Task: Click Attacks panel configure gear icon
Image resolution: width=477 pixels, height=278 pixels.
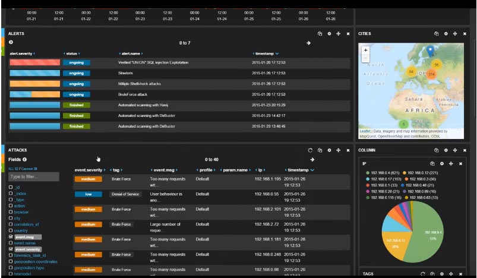Action: pos(329,150)
